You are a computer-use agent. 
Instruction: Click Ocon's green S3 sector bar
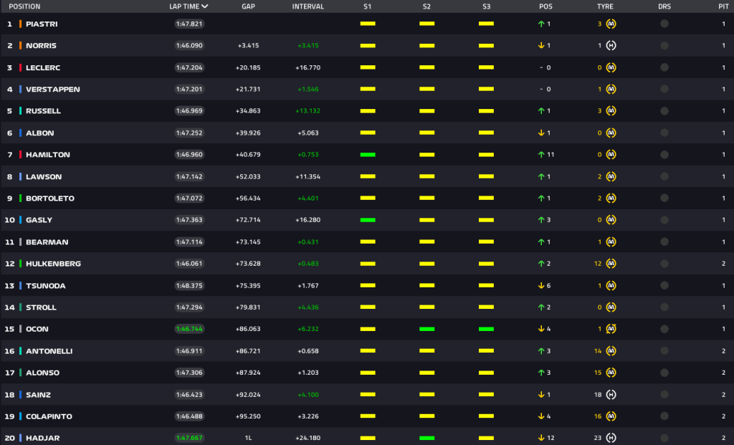point(487,329)
